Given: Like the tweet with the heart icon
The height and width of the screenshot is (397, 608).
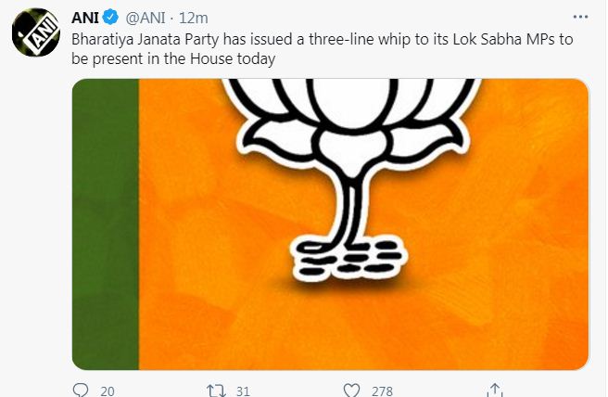Looking at the screenshot, I should [349, 391].
